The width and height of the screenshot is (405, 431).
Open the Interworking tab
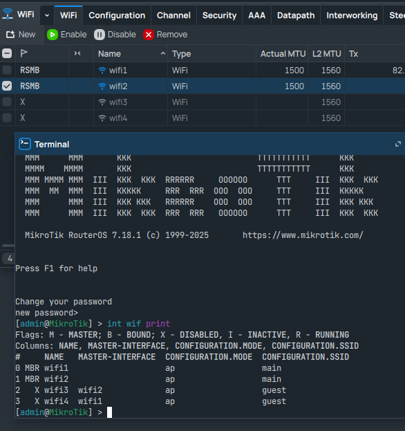tap(352, 15)
